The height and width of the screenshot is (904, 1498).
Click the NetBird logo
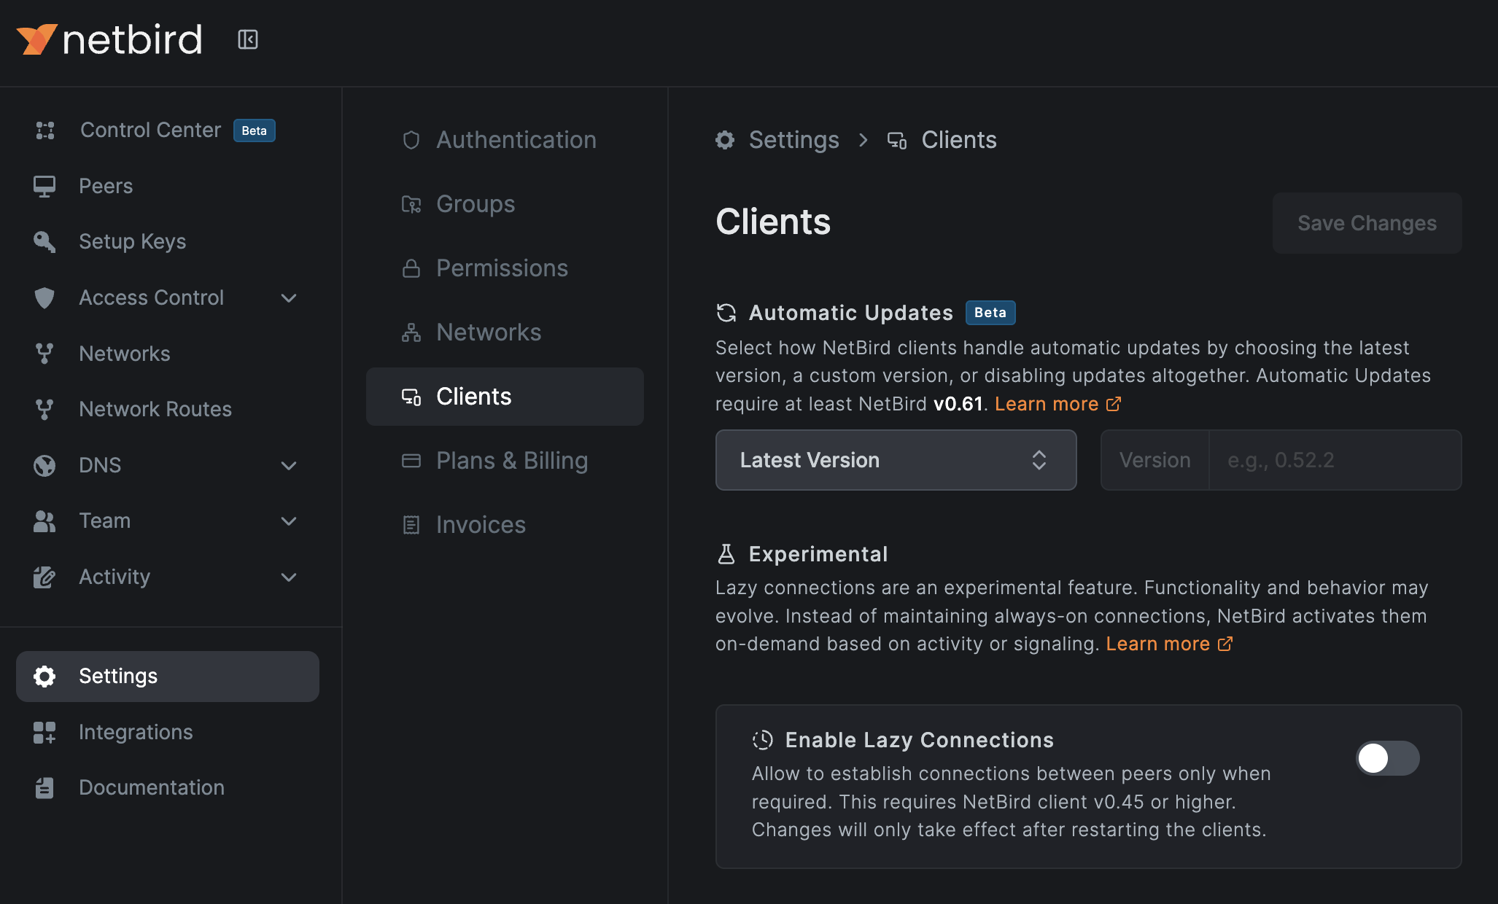tap(109, 39)
